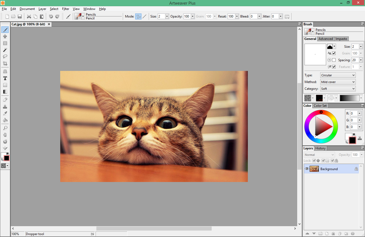365x237 pixels.
Task: Pick the Eraser tool
Action: 5,100
